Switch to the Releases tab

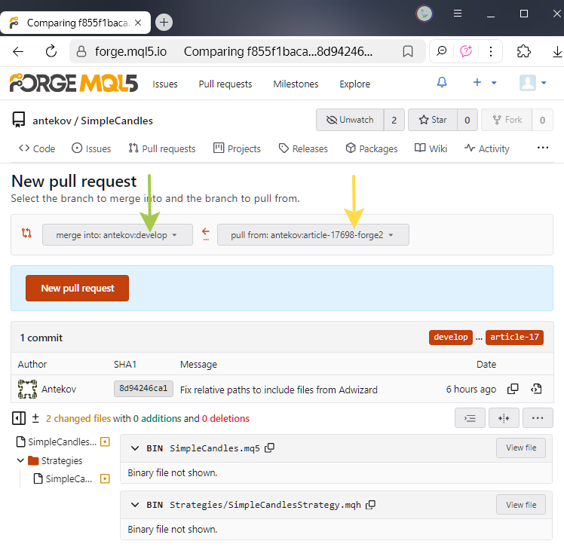(x=303, y=148)
